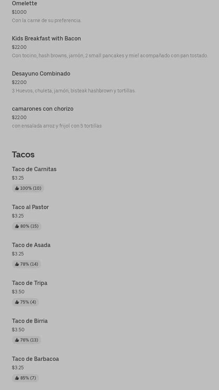Open the Omelette menu item
219x390 pixels.
coord(25,4)
